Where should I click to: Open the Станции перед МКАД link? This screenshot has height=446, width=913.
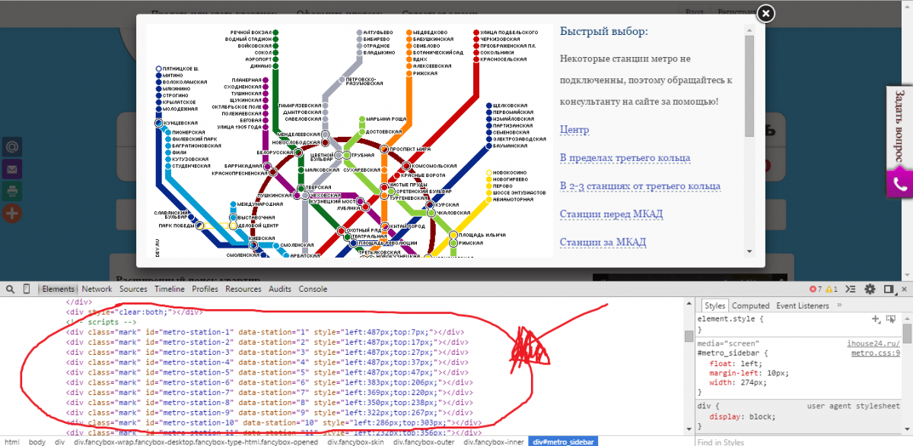tap(611, 214)
